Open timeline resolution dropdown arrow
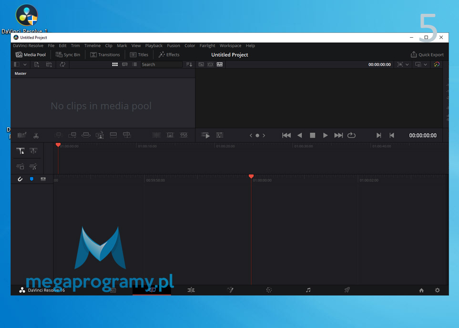This screenshot has width=459, height=328. click(x=425, y=64)
